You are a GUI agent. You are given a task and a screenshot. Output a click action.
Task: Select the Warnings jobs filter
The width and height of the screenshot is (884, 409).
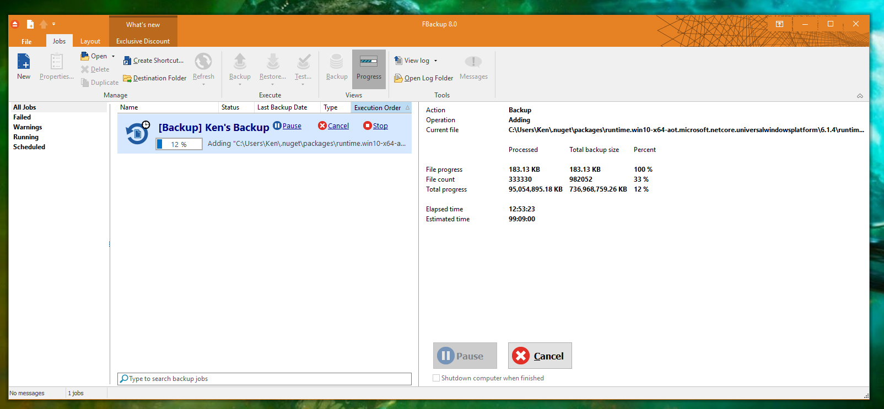(28, 127)
